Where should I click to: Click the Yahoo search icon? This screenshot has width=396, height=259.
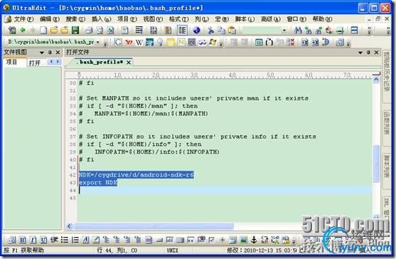click(129, 42)
